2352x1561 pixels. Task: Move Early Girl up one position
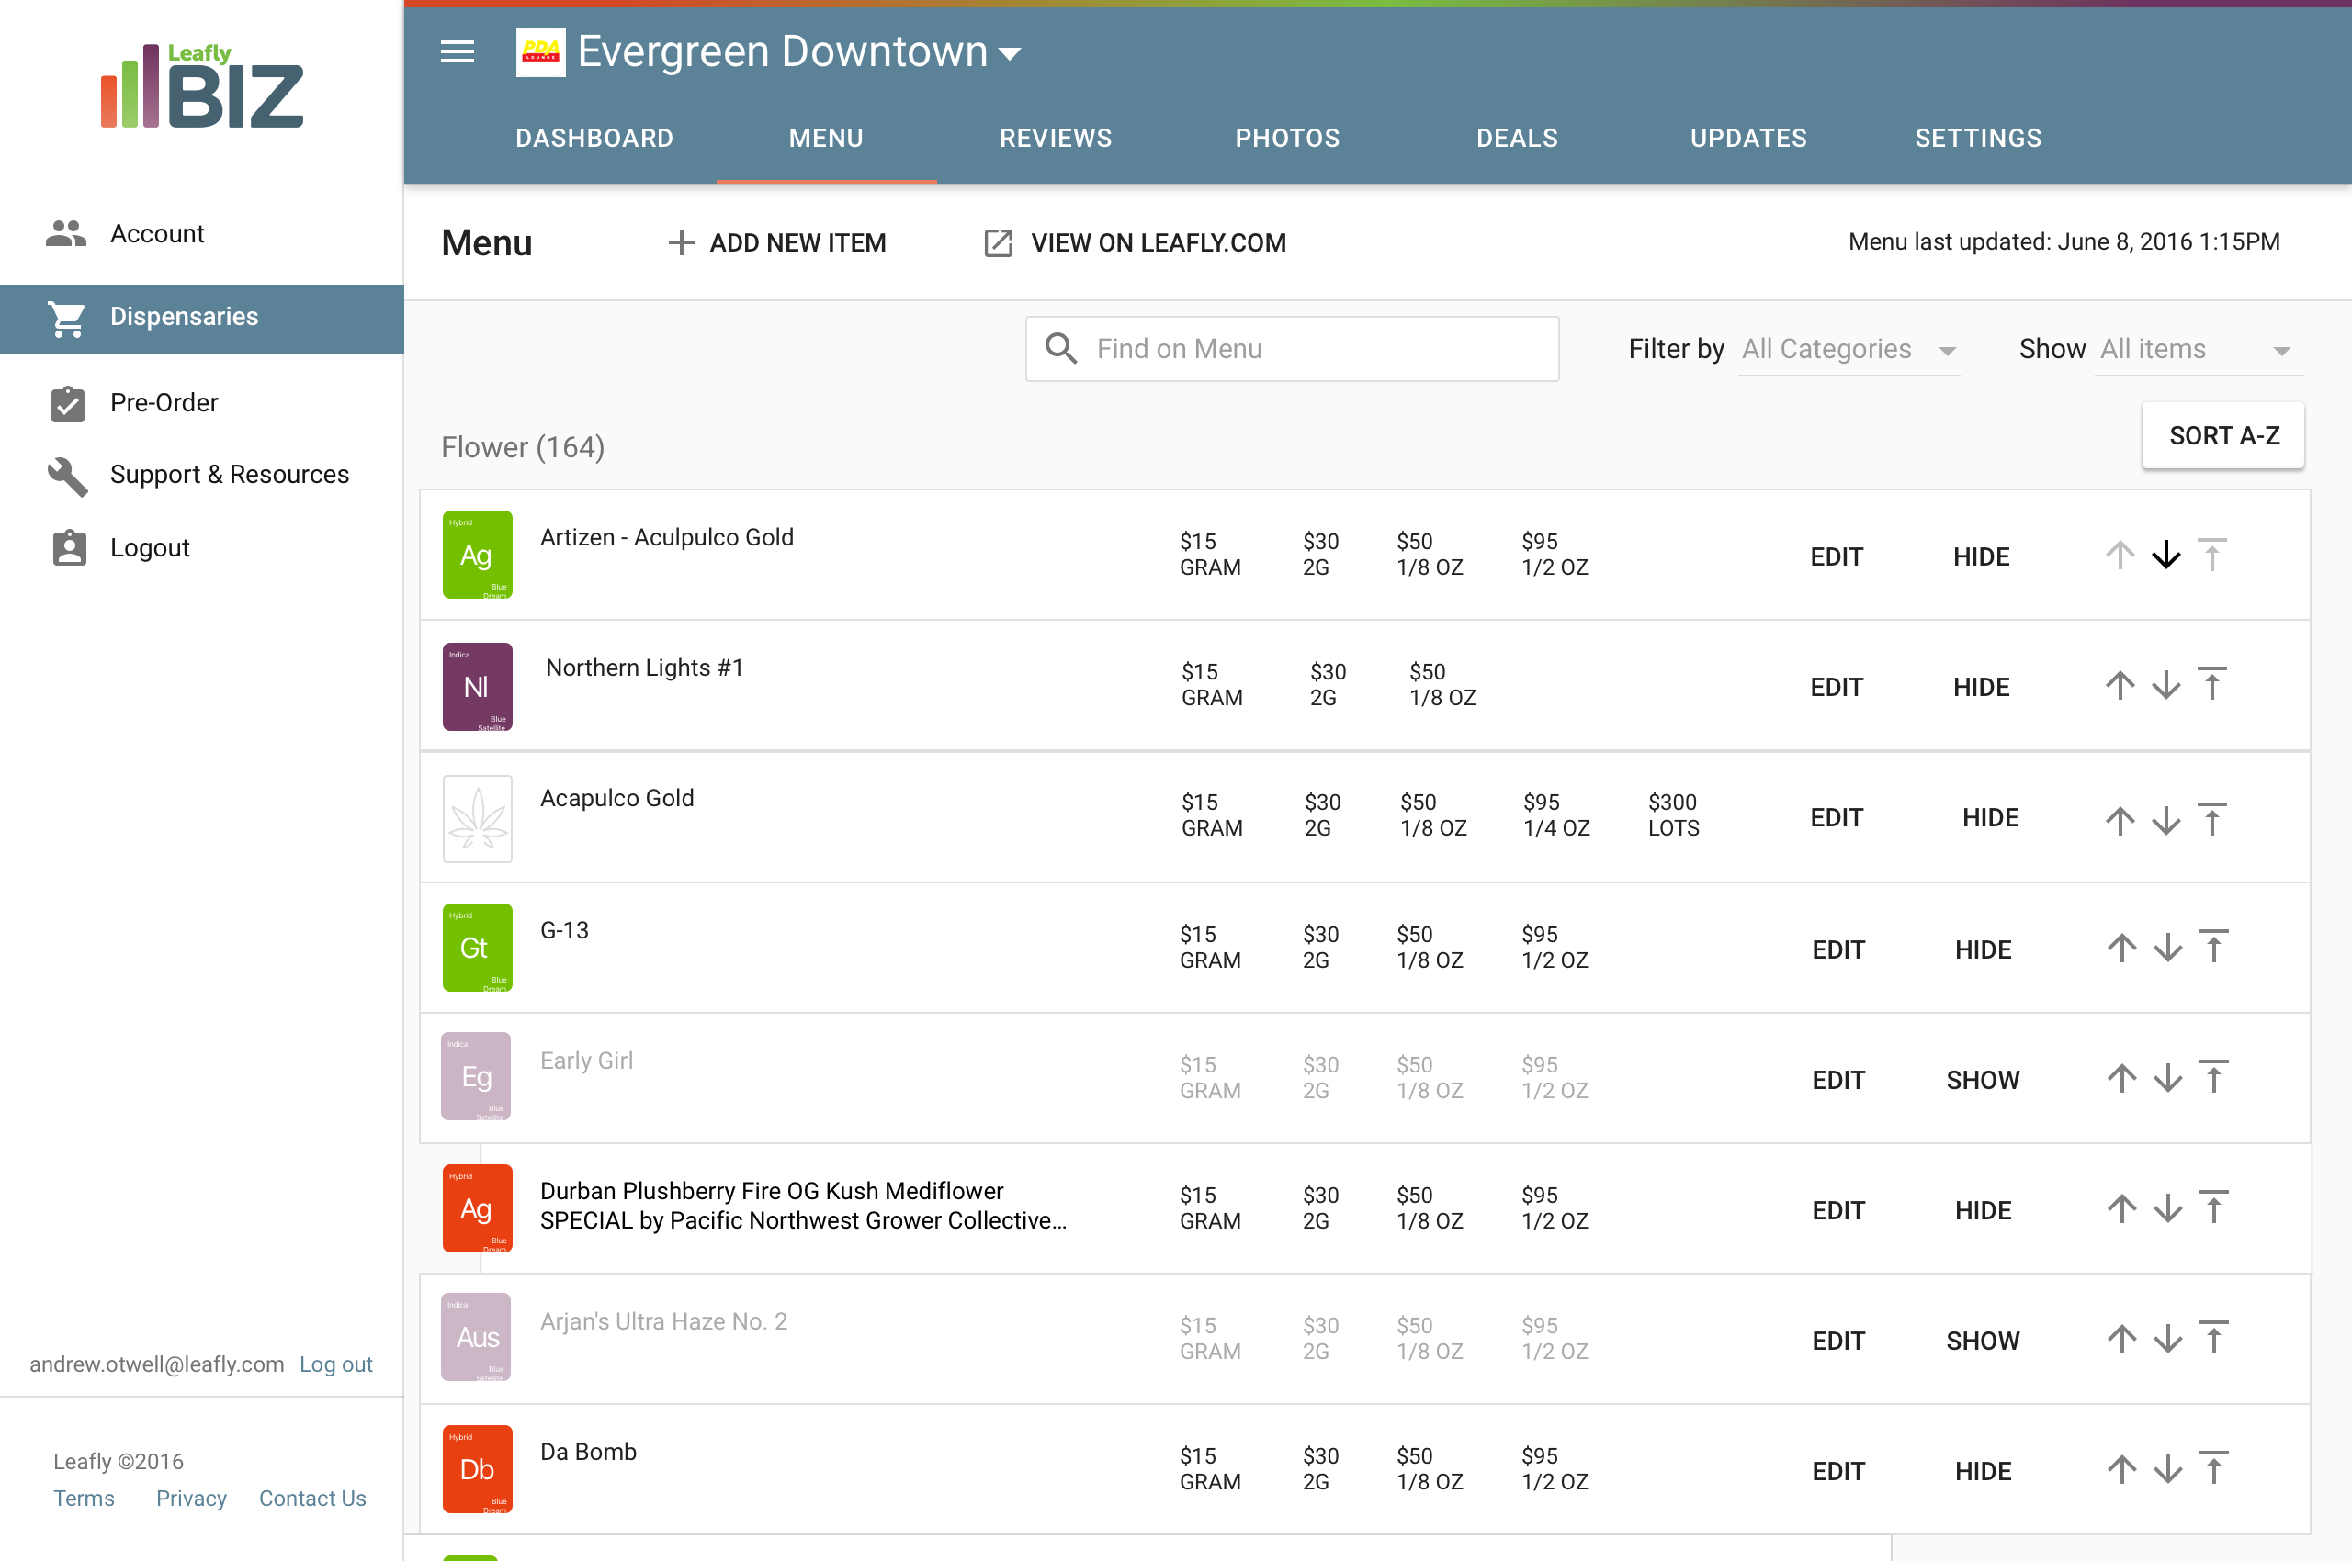[x=2122, y=1078]
